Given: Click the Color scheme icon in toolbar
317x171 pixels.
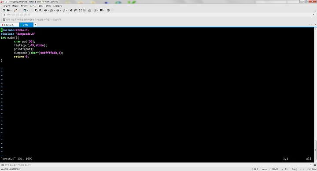Looking at the screenshot, I should [52, 10].
